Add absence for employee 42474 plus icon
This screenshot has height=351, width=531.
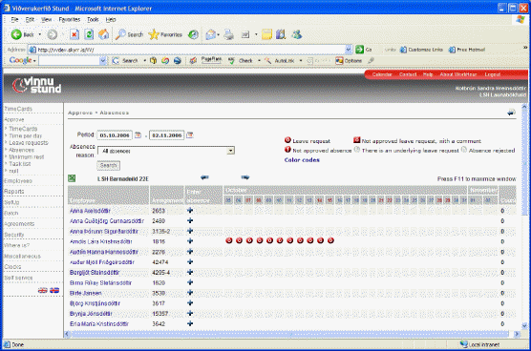coord(190,261)
